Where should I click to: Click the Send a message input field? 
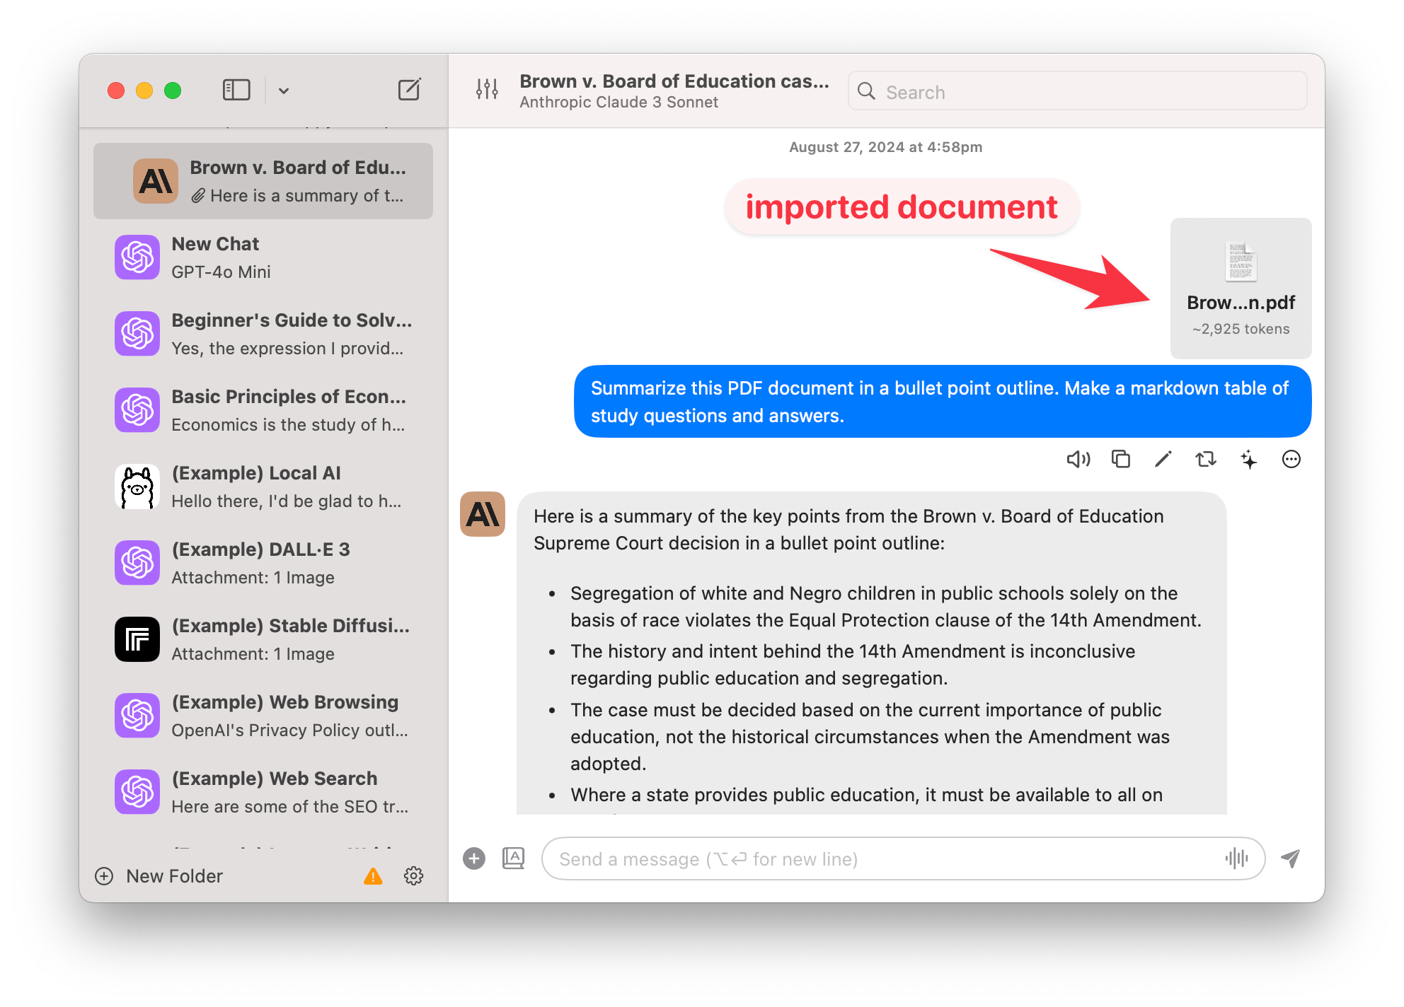(904, 858)
